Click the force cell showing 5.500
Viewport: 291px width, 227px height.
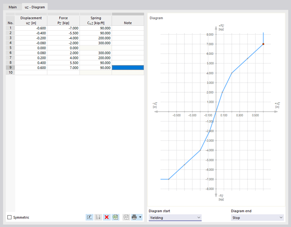click(x=63, y=63)
